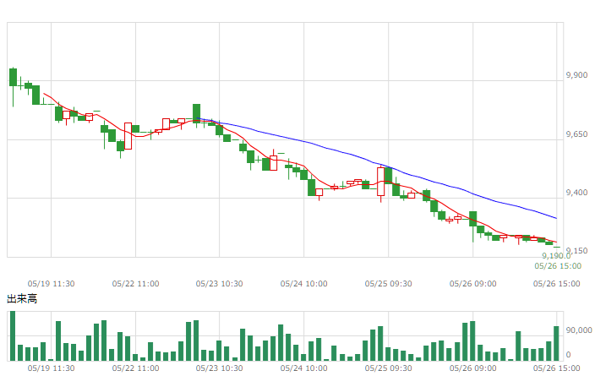This screenshot has height=376, width=595.
Task: Click 05/24 10:00 label below volume chart
Action: coord(303,368)
